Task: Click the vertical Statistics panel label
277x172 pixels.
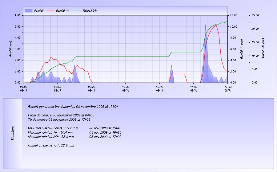Action: tap(13, 134)
